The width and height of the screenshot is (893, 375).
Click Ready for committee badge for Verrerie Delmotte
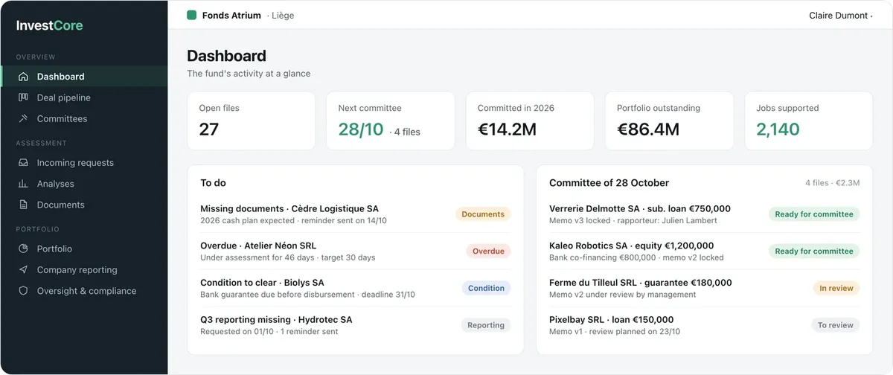[x=814, y=214]
